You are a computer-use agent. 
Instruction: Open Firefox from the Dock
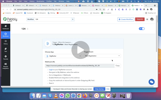point(85,96)
